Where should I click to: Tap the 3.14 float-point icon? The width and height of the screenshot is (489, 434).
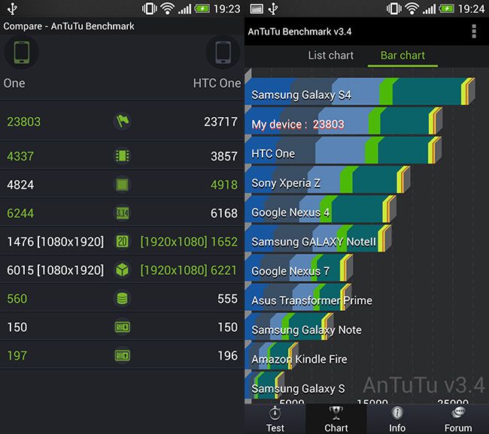click(x=122, y=213)
